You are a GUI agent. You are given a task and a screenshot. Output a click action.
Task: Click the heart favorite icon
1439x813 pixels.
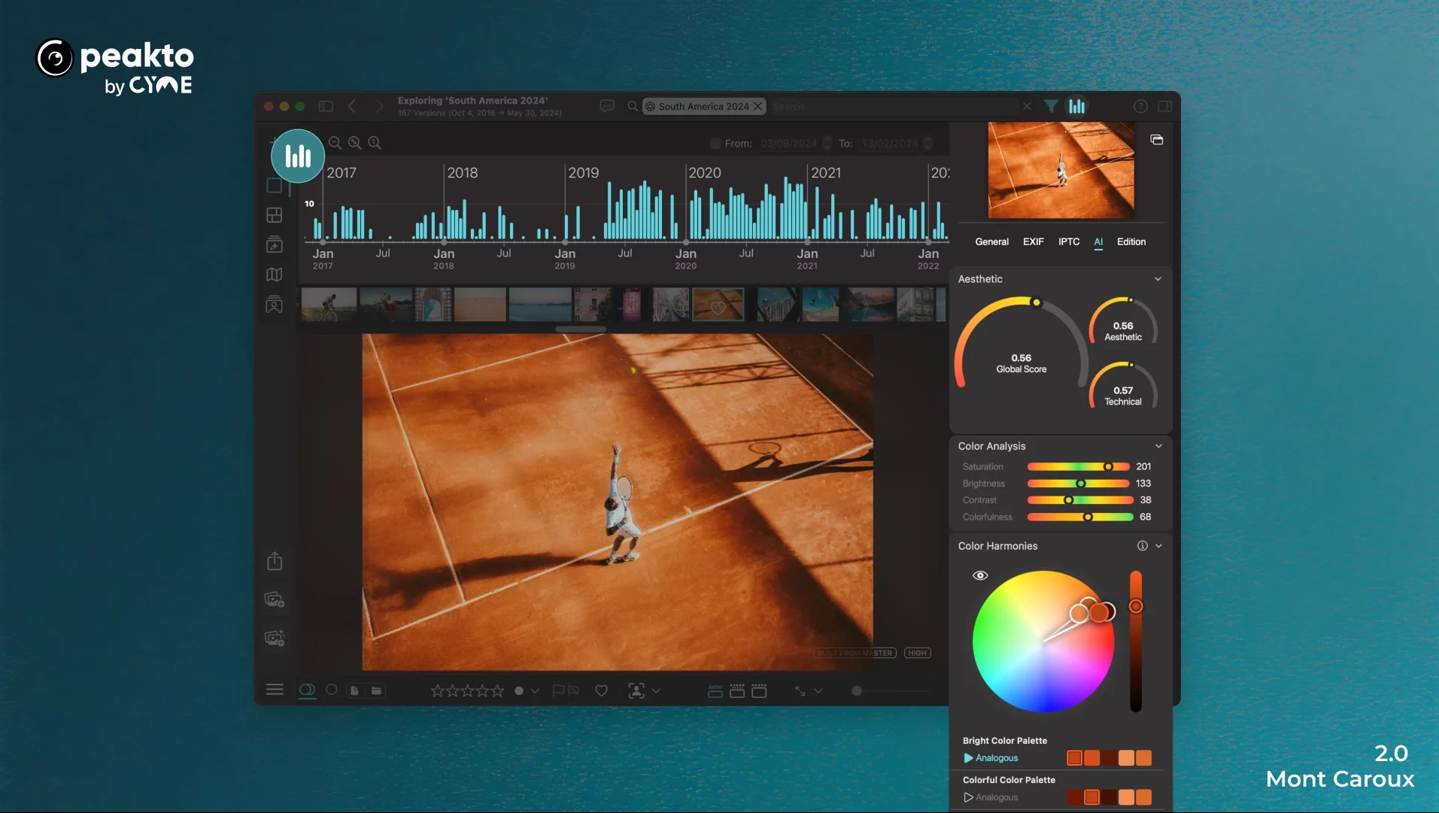coord(601,690)
